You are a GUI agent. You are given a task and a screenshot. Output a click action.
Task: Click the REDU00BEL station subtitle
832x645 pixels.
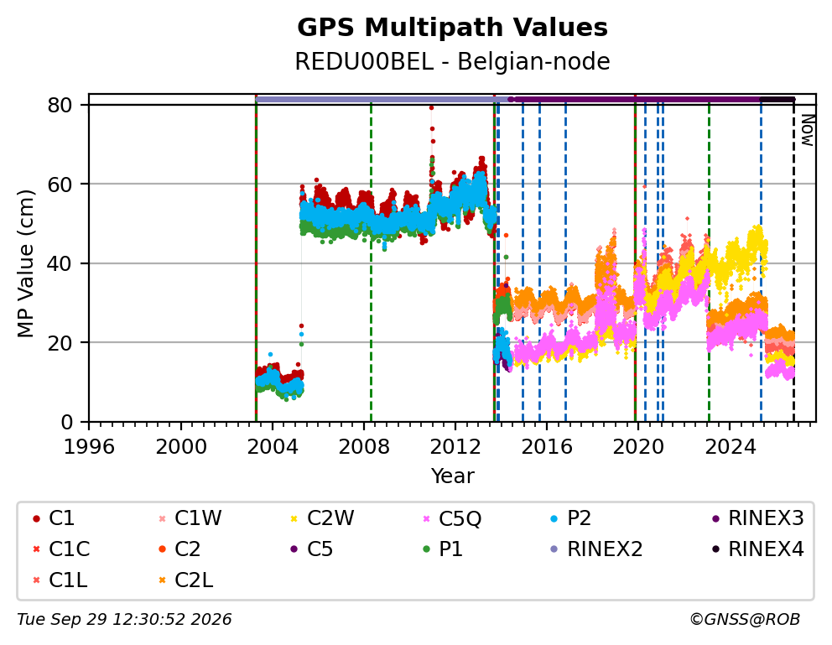[452, 61]
